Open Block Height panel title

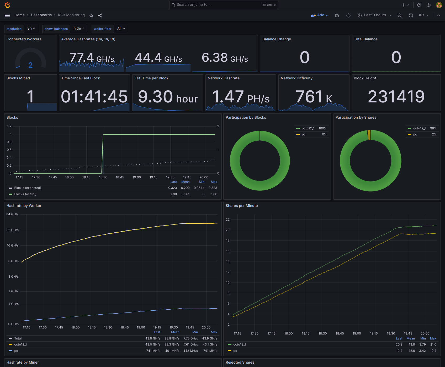click(x=365, y=78)
